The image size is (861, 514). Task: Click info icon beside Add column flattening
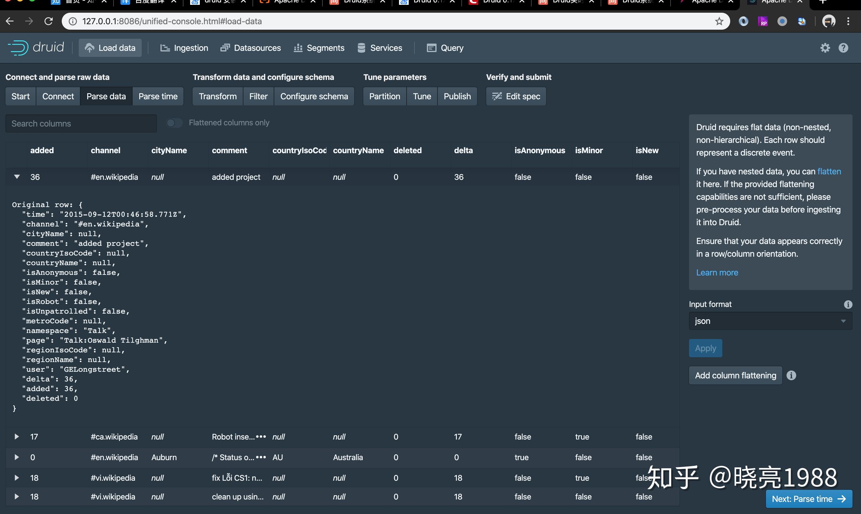click(791, 375)
